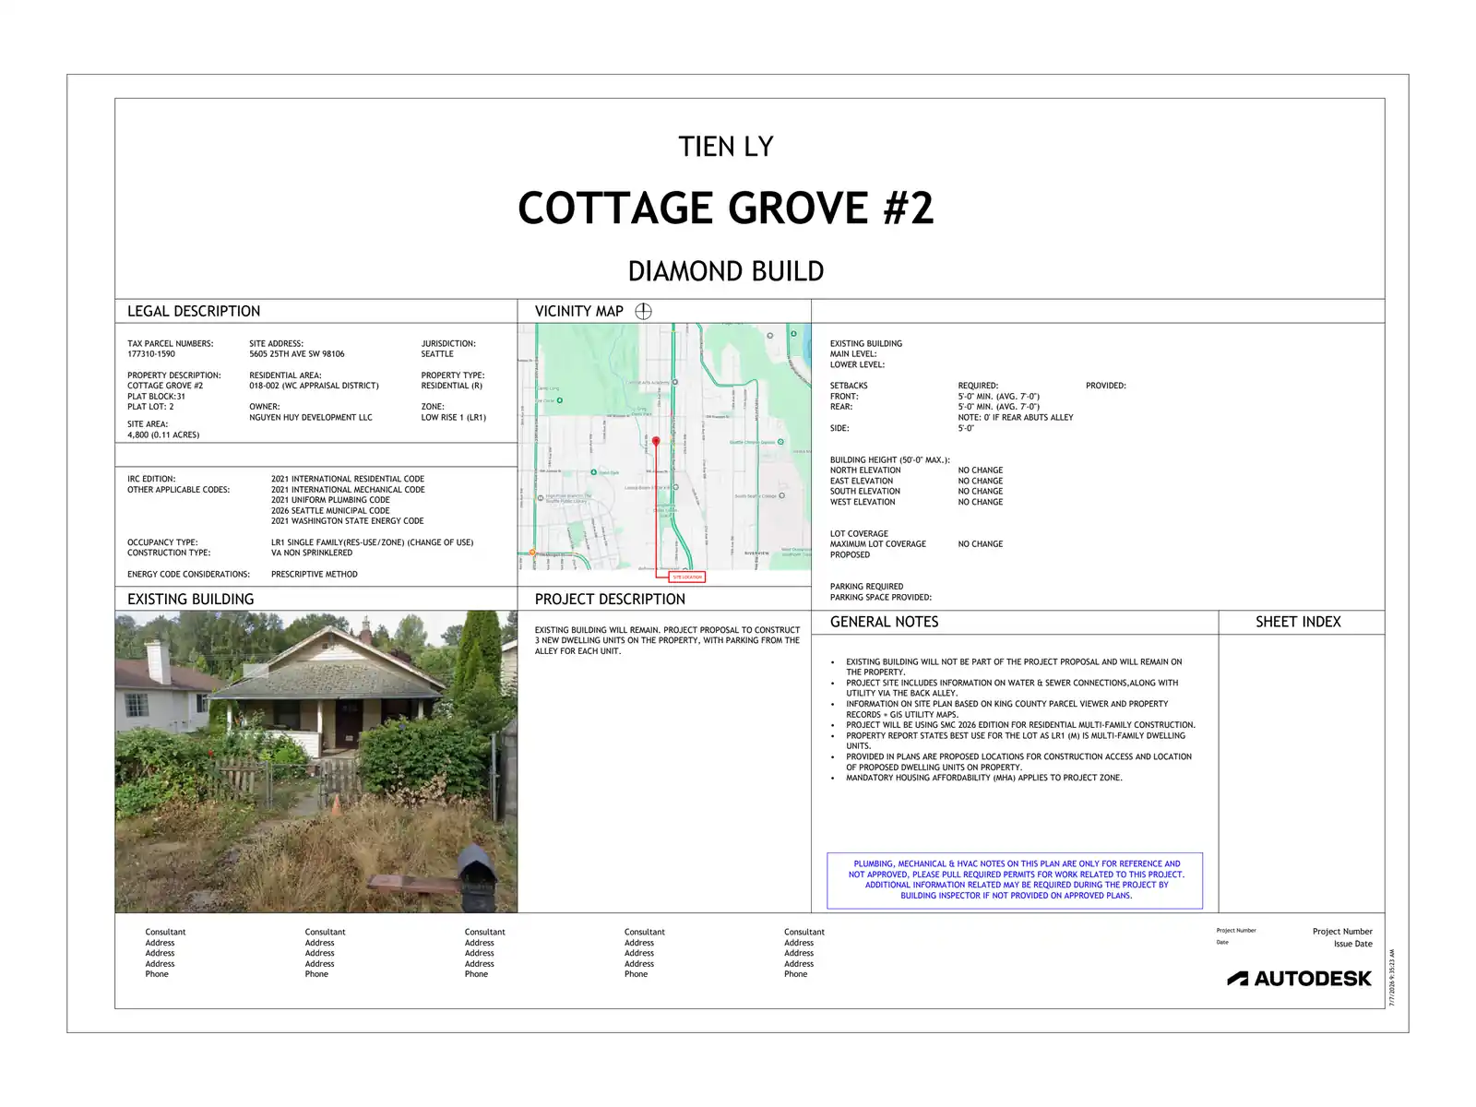
Task: Click the zone value LOW RISE 1 (LR1)
Action: coord(454,418)
